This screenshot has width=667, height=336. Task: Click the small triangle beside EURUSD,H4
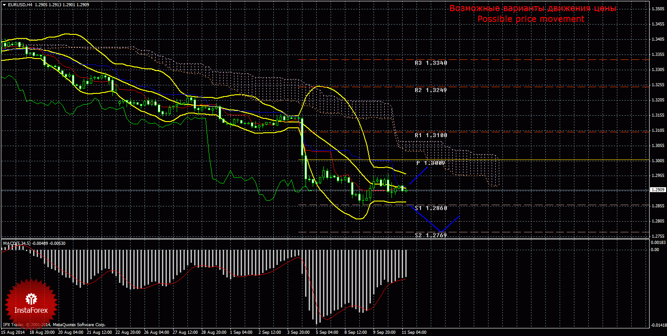coord(4,4)
